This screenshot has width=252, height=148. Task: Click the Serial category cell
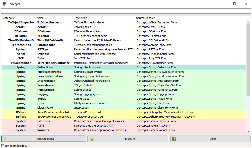click(21, 54)
